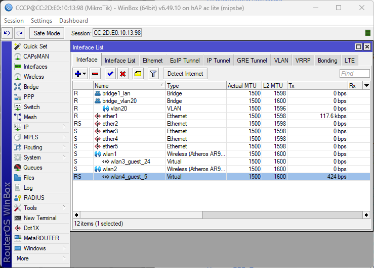The height and width of the screenshot is (268, 374).
Task: Sort by the Type column header
Action: [196, 86]
